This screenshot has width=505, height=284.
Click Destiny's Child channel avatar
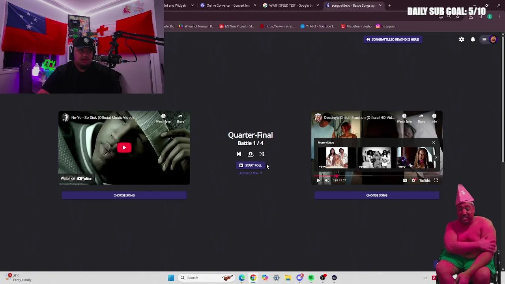point(318,118)
